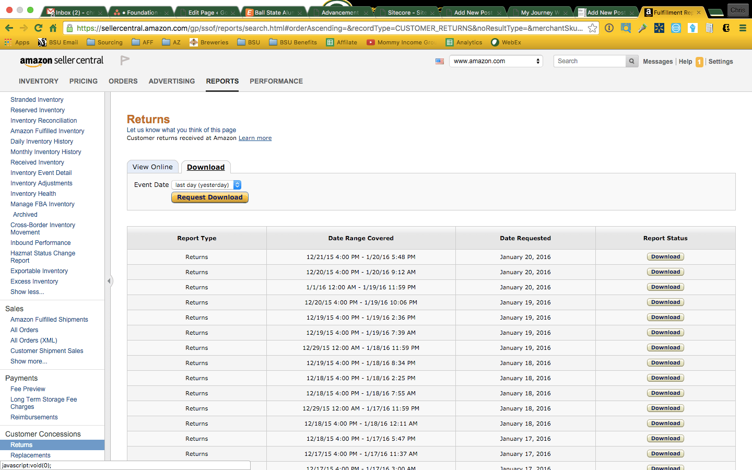This screenshot has width=752, height=470.
Task: Click the browser back arrow
Action: coord(9,28)
